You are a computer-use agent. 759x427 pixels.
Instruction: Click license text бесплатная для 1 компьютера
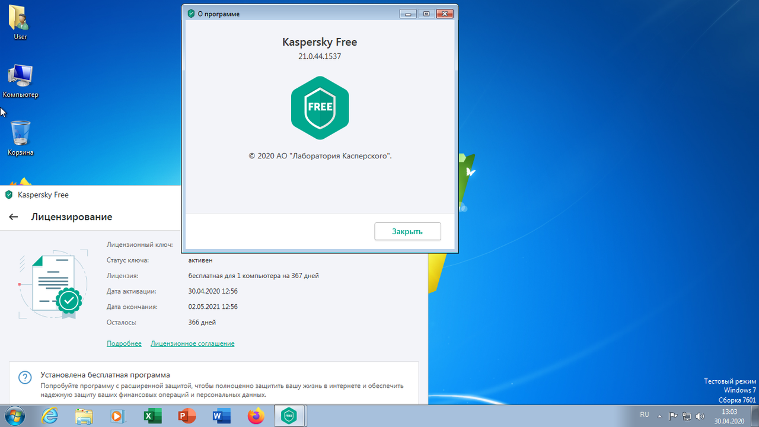click(x=254, y=276)
